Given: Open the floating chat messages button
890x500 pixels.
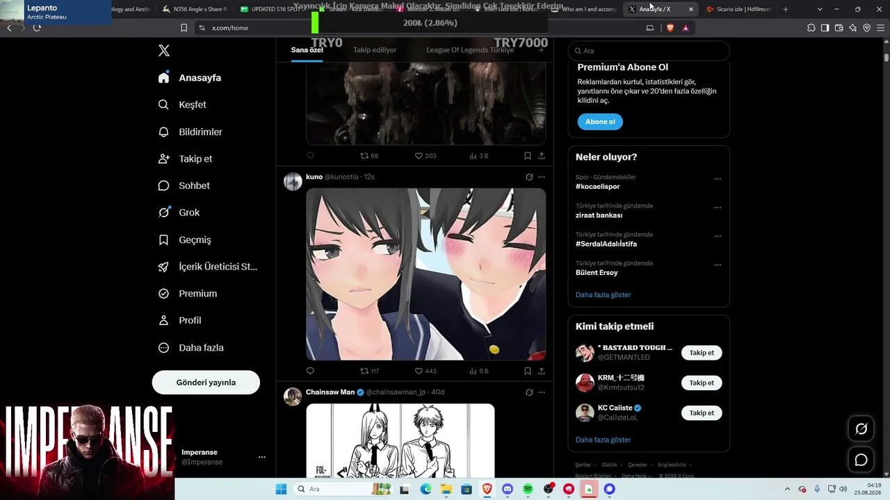Looking at the screenshot, I should click(x=861, y=460).
